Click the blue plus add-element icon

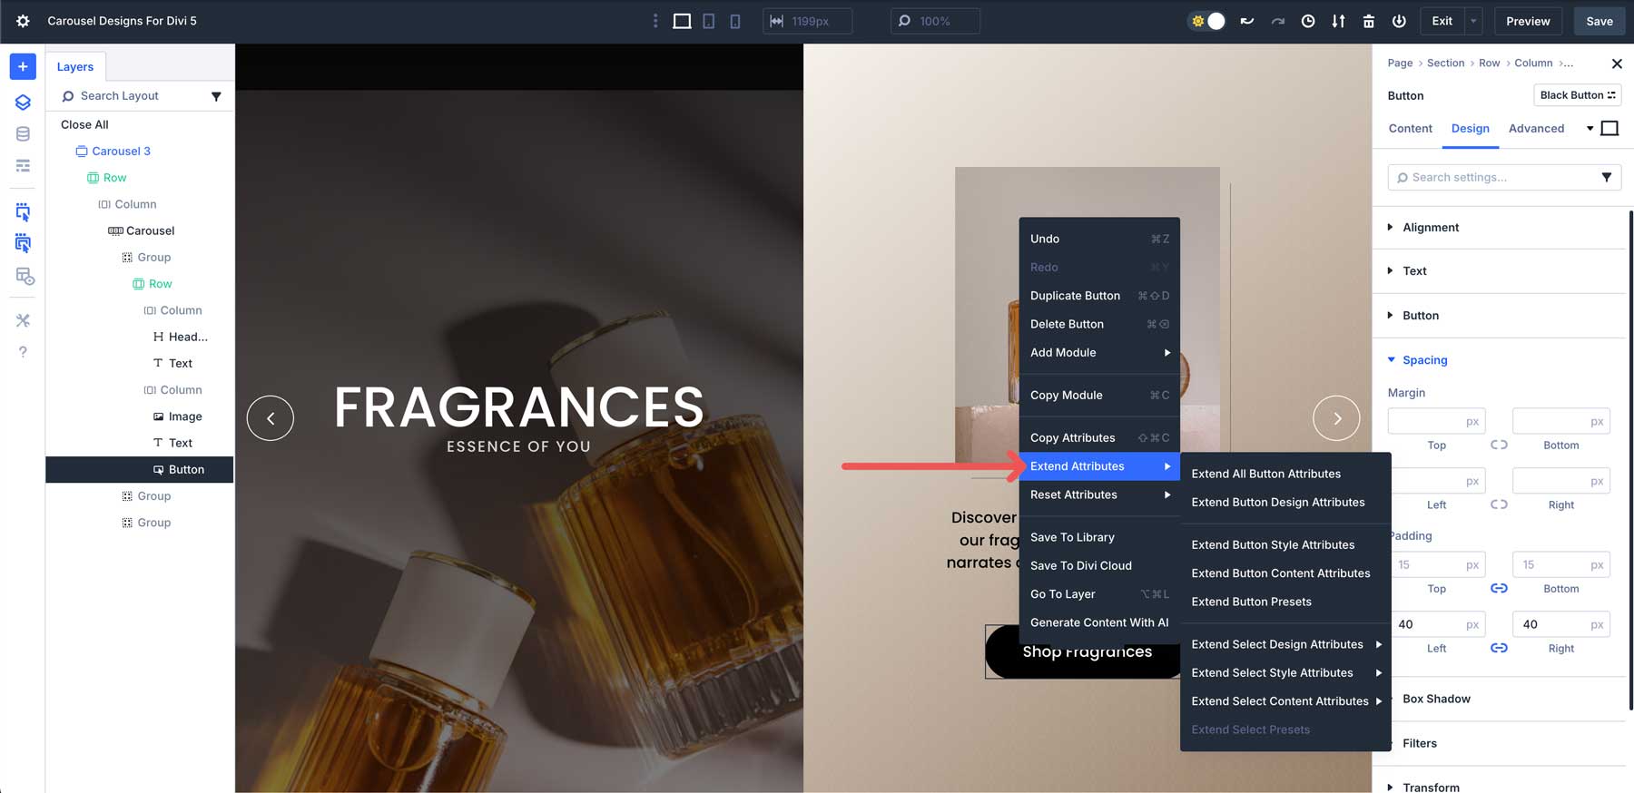[23, 66]
